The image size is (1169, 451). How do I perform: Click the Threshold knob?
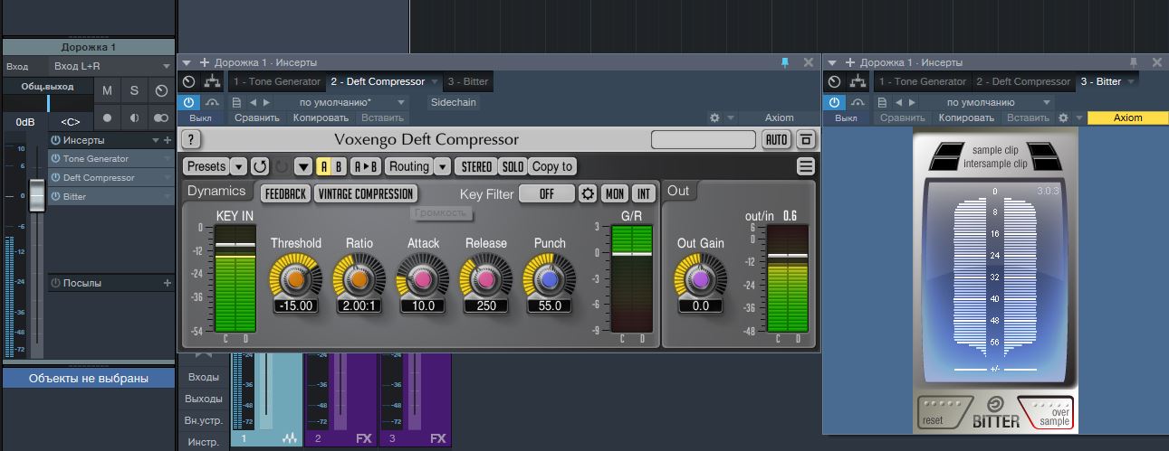[295, 280]
